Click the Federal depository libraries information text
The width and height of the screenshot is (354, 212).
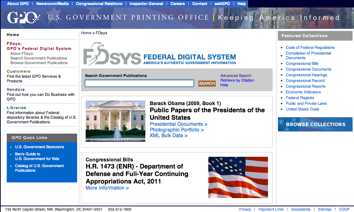[42, 117]
